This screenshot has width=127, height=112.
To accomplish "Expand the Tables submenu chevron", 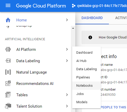I will tap(67, 95).
